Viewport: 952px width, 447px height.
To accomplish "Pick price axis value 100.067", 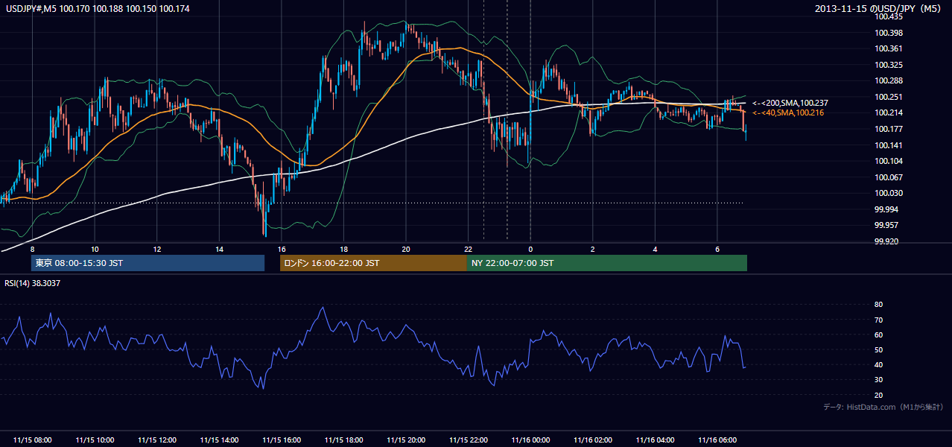I will pos(889,177).
